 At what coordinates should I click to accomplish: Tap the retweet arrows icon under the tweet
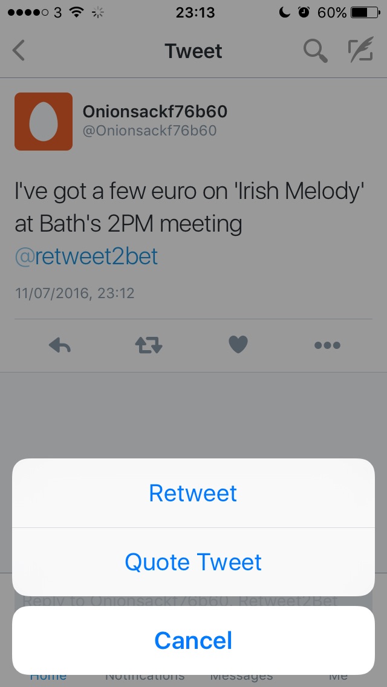(x=149, y=345)
